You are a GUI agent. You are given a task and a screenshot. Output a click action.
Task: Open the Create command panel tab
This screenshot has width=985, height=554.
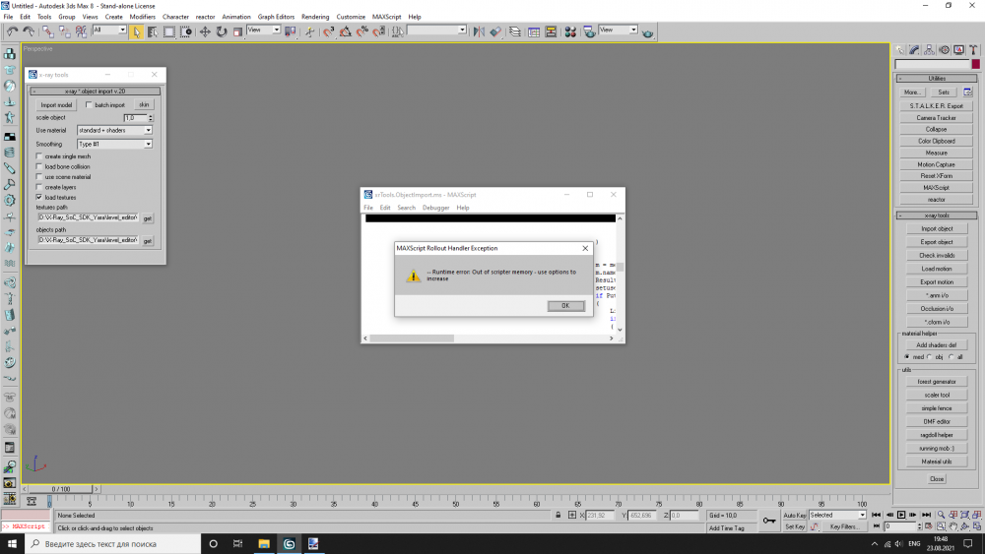tap(900, 49)
